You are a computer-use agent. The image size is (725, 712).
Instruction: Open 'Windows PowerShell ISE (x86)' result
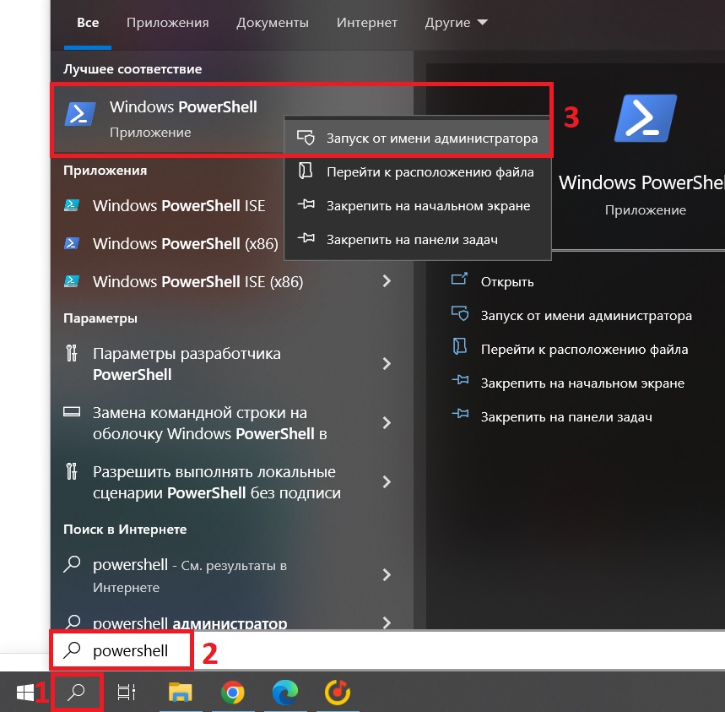click(x=197, y=281)
